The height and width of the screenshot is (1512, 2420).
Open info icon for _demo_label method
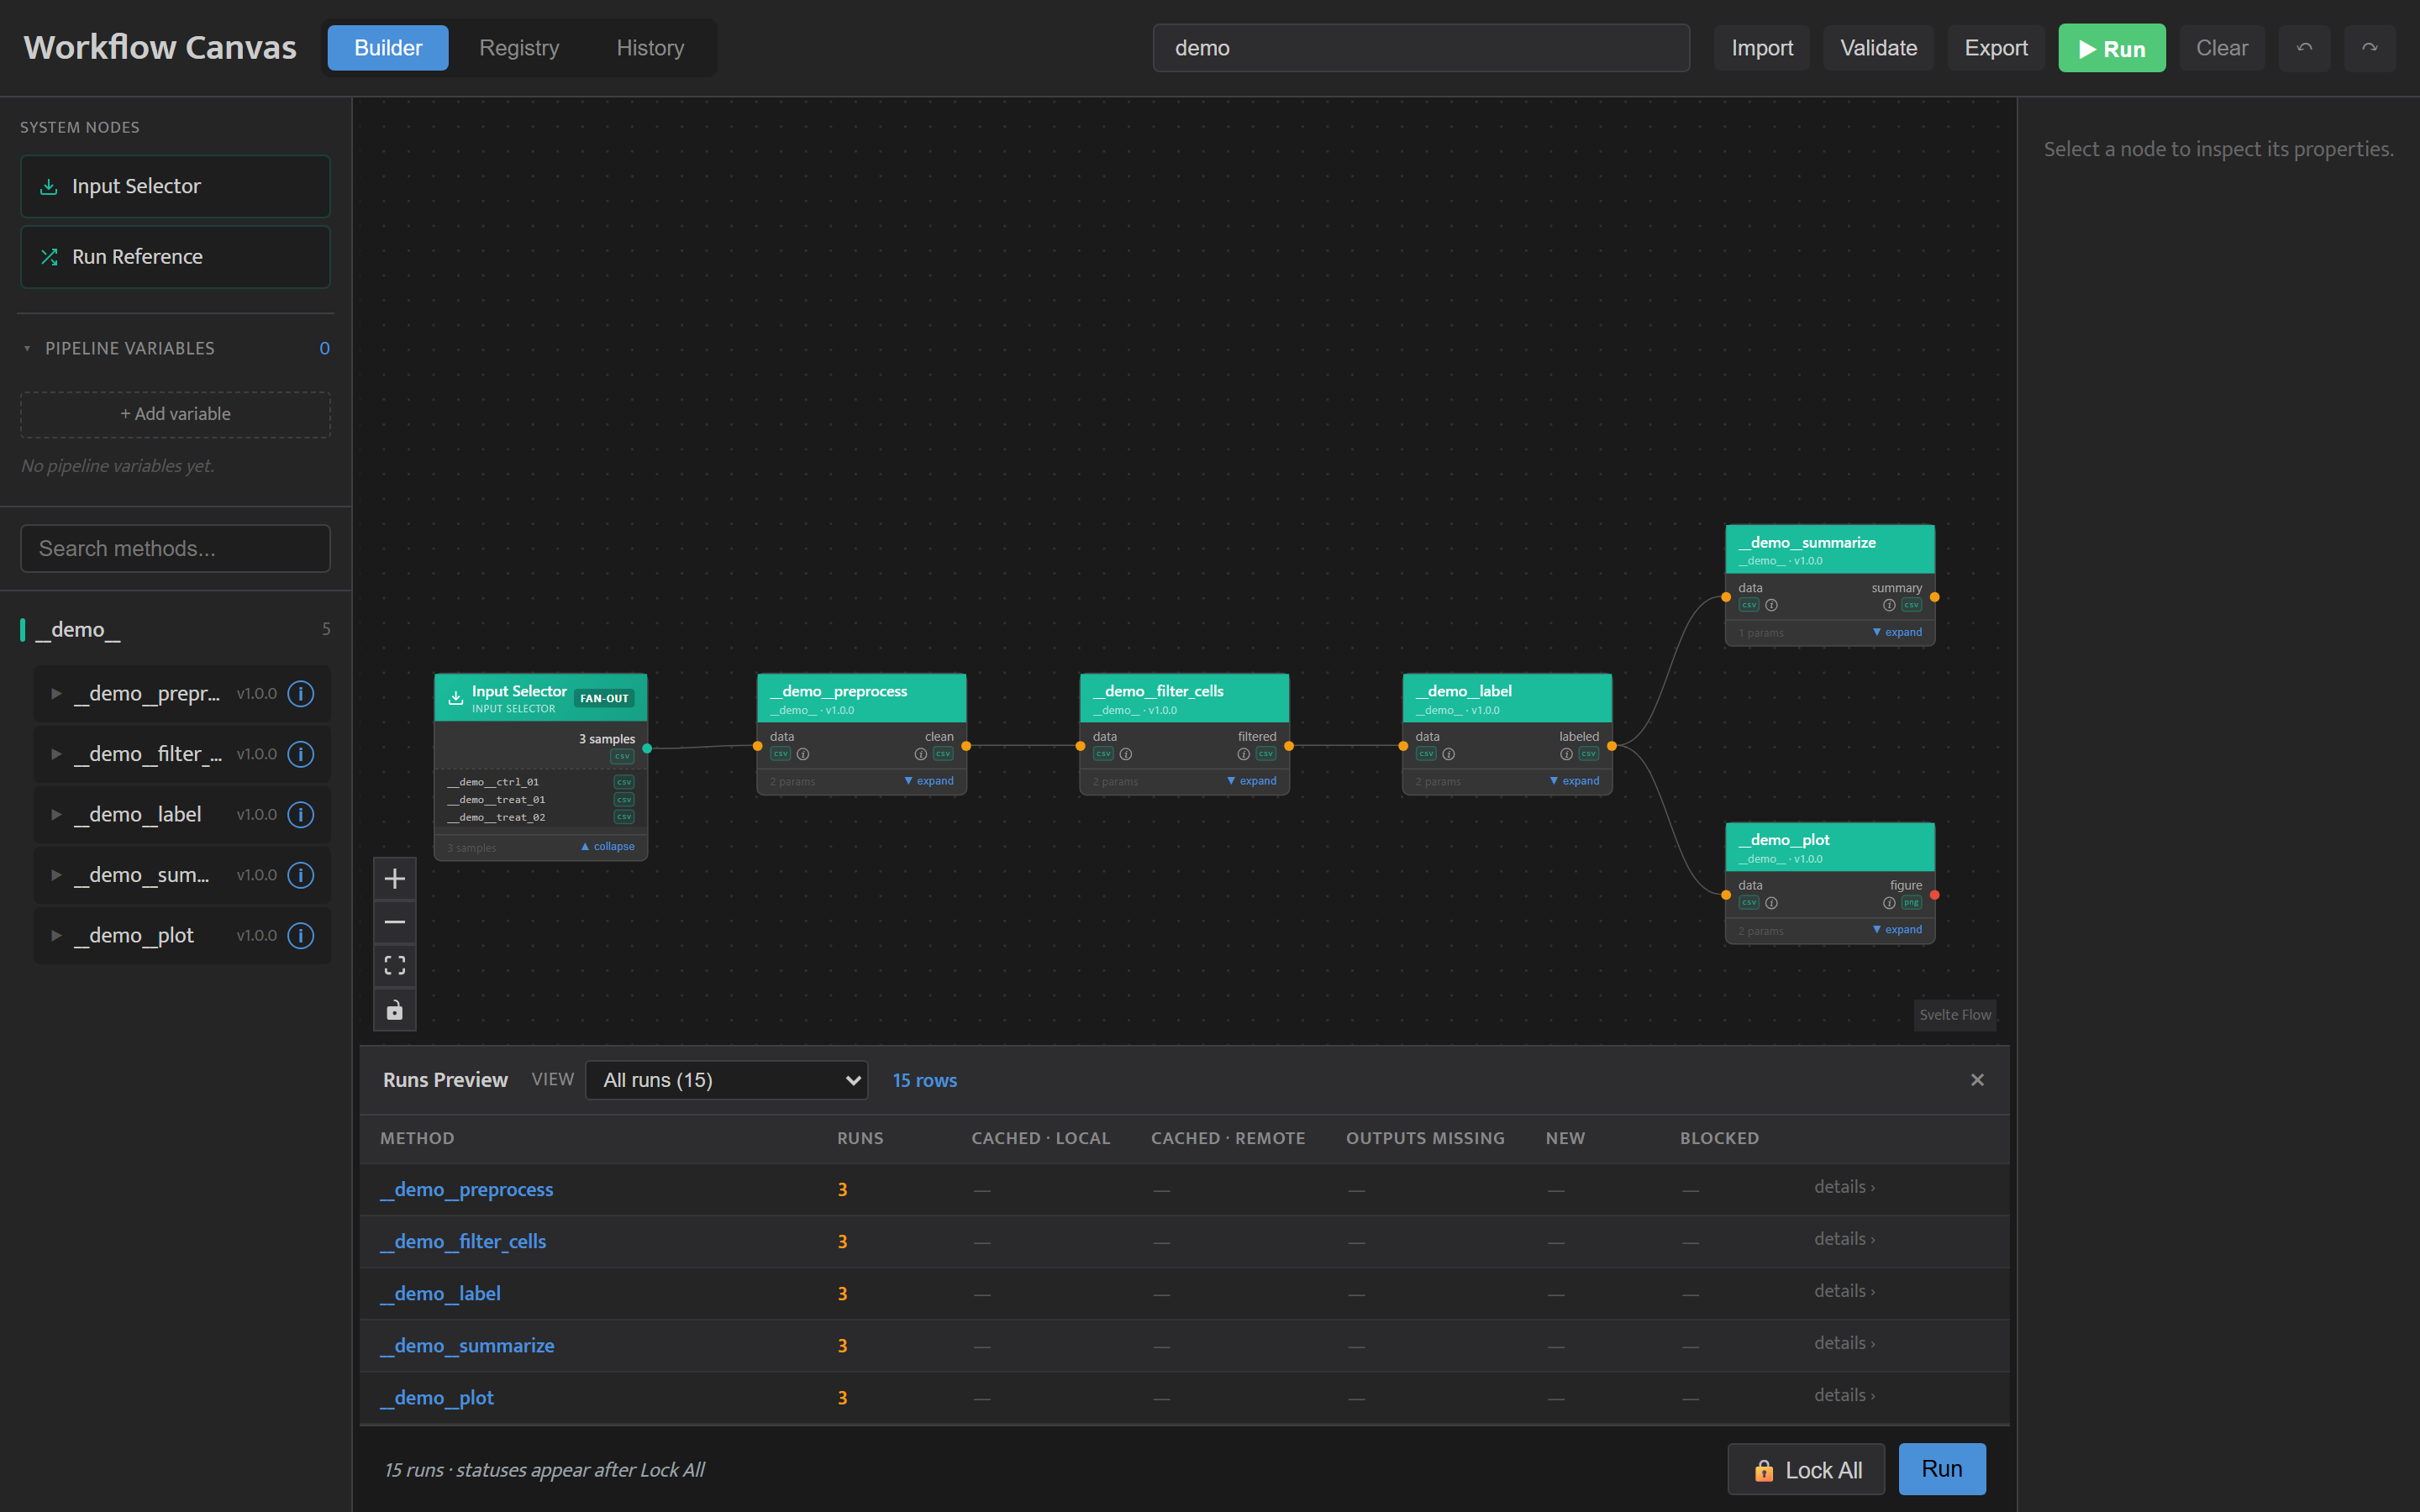tap(301, 814)
